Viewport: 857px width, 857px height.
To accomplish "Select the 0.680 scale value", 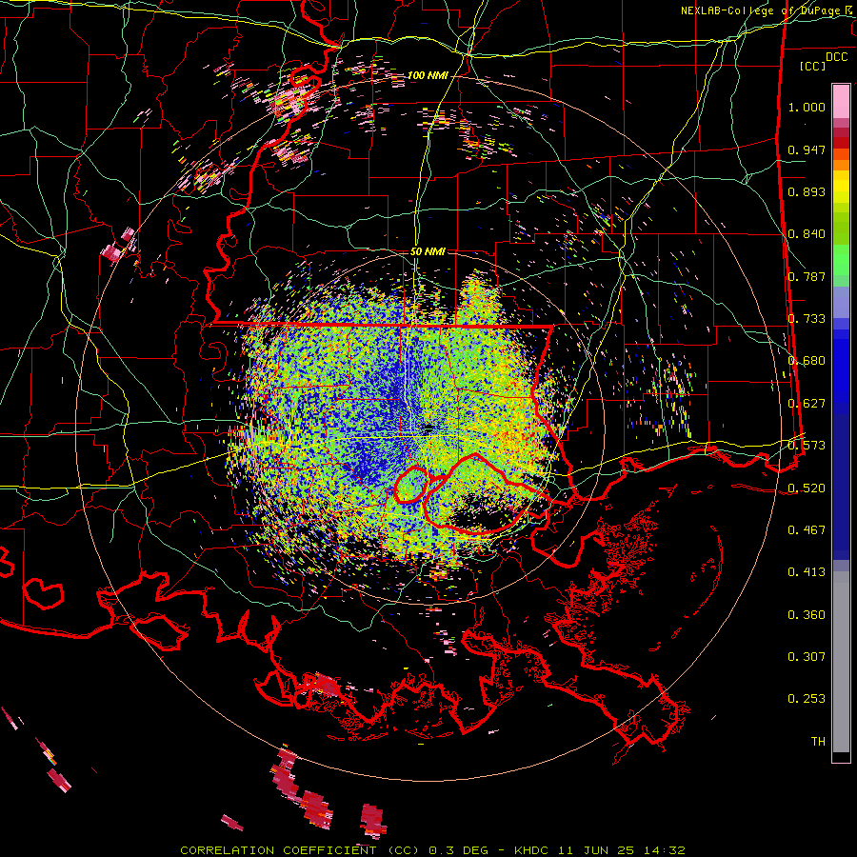I will 807,361.
